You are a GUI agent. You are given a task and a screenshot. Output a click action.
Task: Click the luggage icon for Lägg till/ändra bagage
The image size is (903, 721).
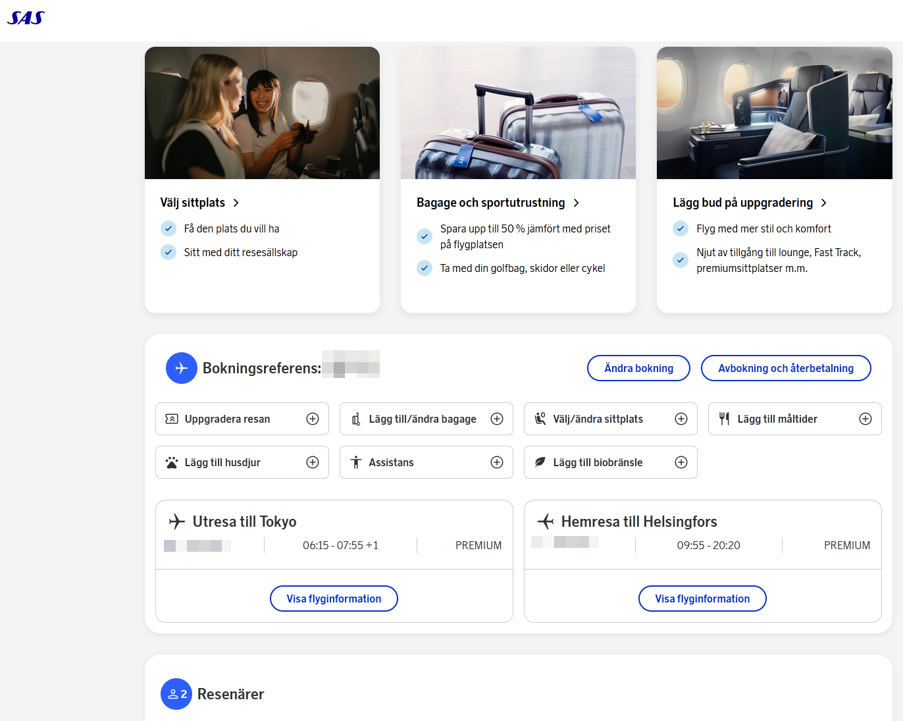point(356,419)
